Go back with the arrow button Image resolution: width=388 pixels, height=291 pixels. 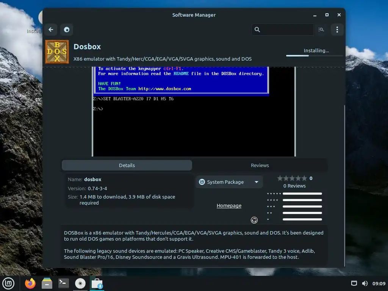(51, 30)
